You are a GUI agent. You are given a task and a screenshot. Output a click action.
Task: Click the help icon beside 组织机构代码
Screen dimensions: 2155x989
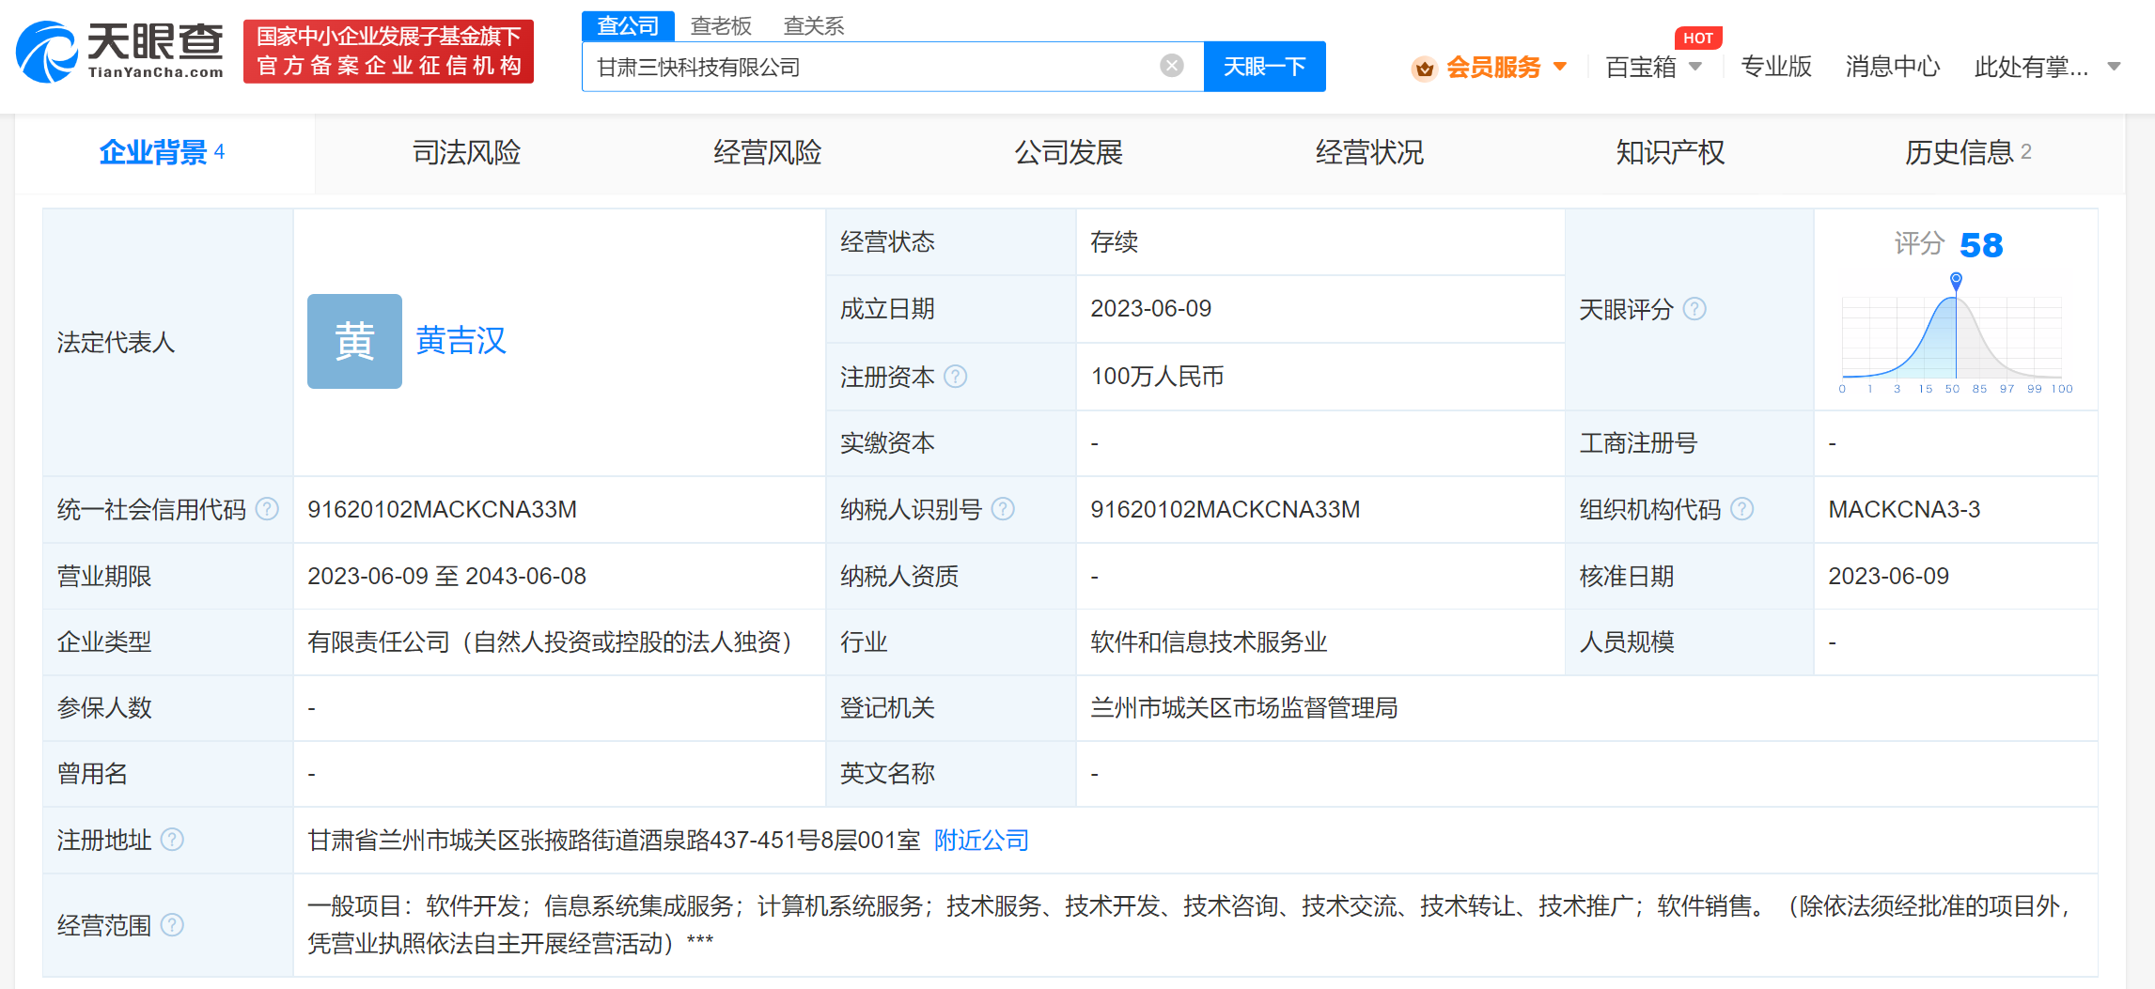(x=1743, y=509)
